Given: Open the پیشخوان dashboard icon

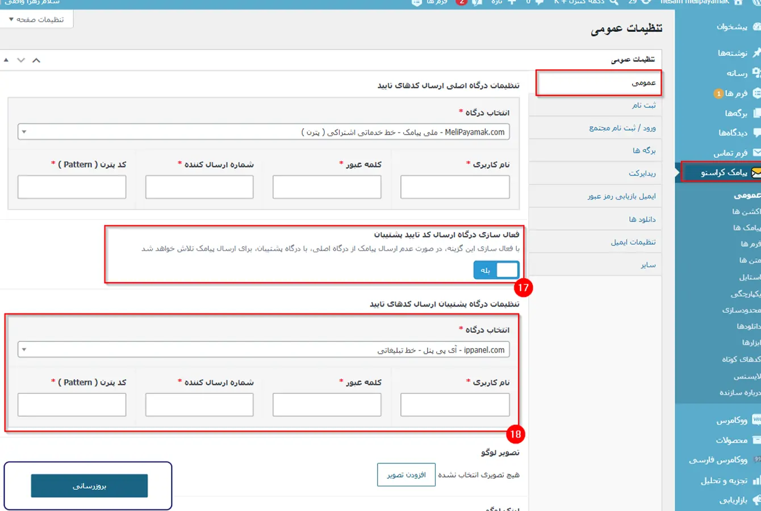Looking at the screenshot, I should [756, 27].
